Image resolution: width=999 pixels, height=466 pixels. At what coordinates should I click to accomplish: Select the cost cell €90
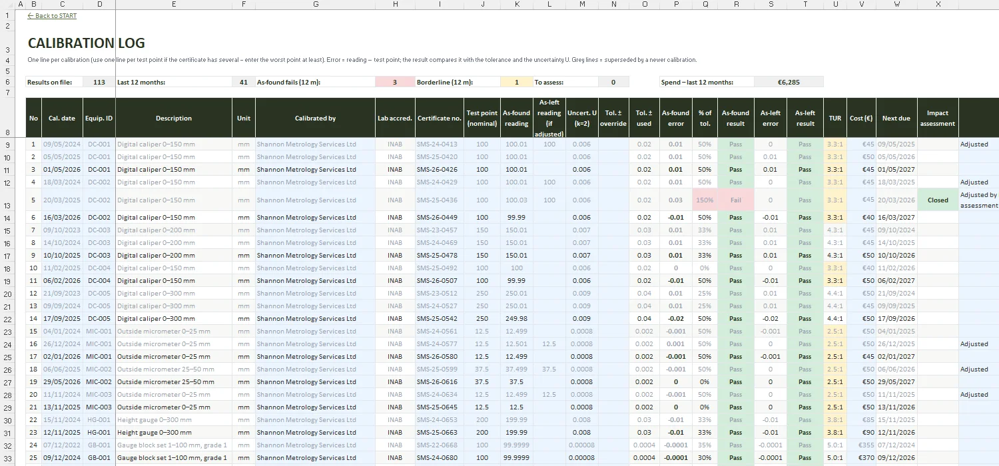tap(861, 432)
